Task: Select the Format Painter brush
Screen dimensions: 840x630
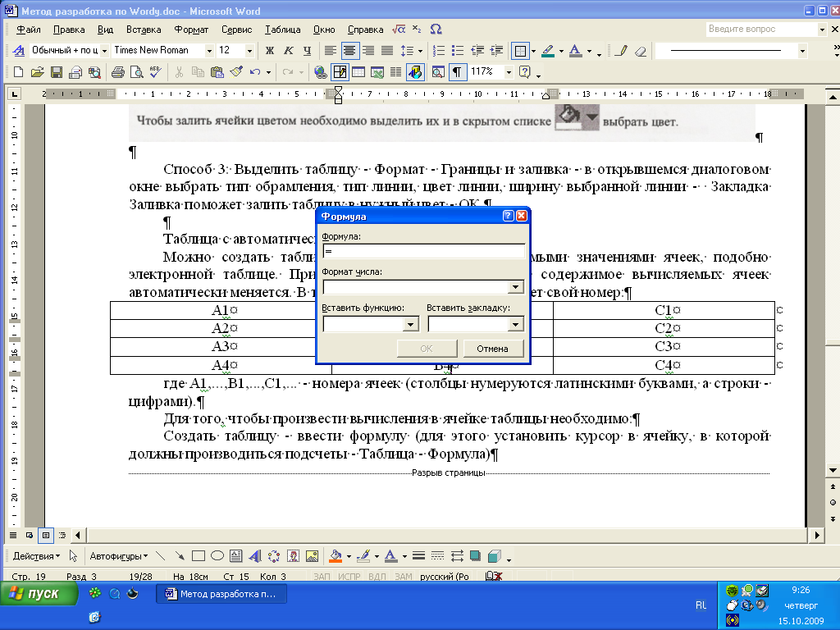Action: [235, 72]
